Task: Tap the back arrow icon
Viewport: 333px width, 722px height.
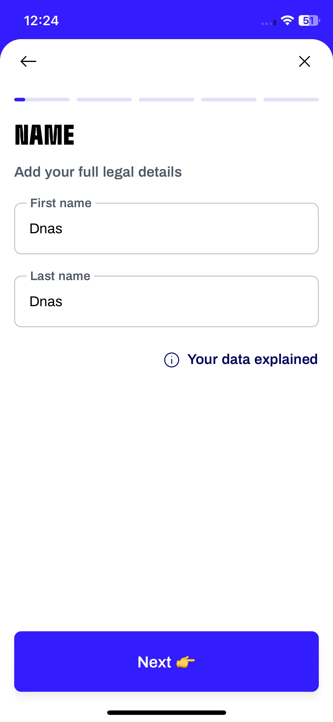Action: pos(28,61)
